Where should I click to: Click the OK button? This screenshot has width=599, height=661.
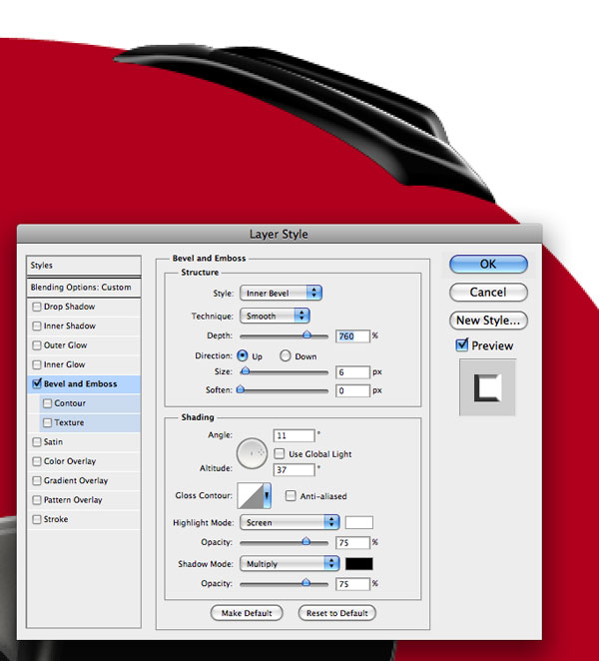(488, 265)
